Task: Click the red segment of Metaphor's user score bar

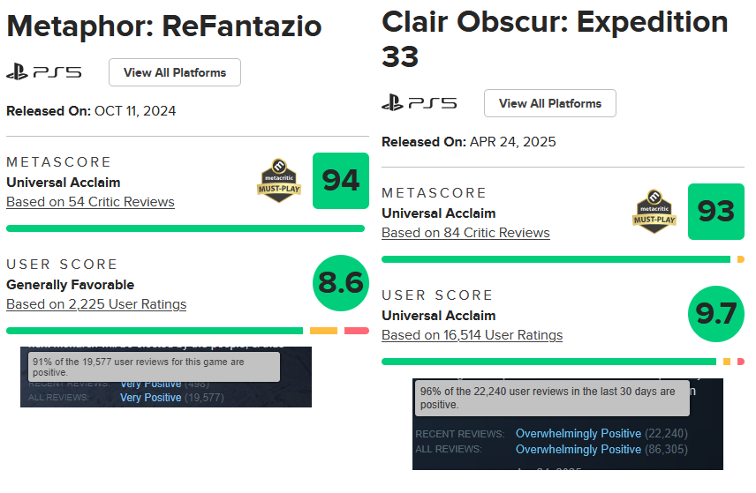Action: pyautogui.click(x=356, y=331)
